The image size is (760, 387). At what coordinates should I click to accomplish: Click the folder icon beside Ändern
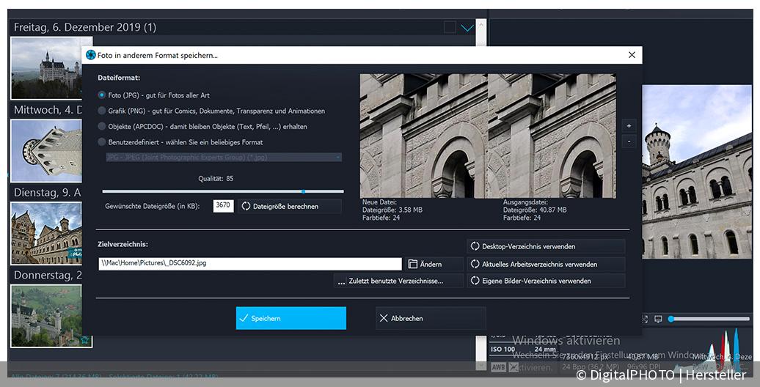point(412,264)
